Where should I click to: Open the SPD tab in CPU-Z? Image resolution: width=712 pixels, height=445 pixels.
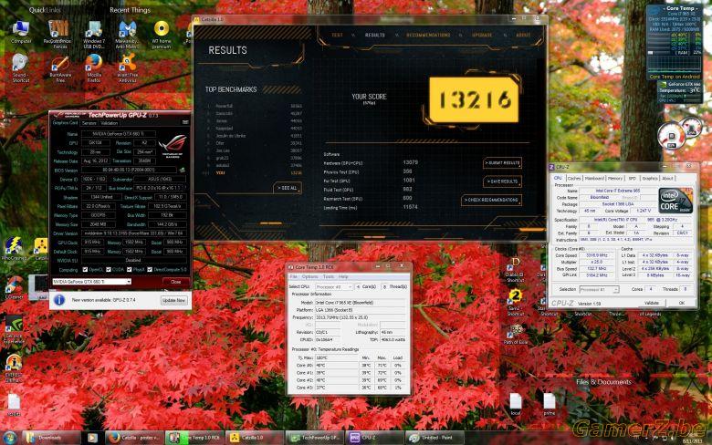(632, 178)
